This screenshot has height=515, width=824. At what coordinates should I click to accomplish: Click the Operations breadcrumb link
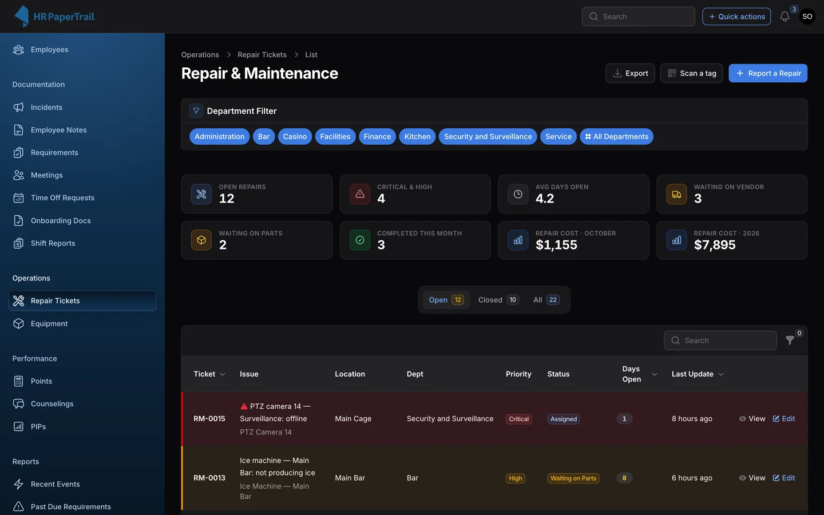200,55
